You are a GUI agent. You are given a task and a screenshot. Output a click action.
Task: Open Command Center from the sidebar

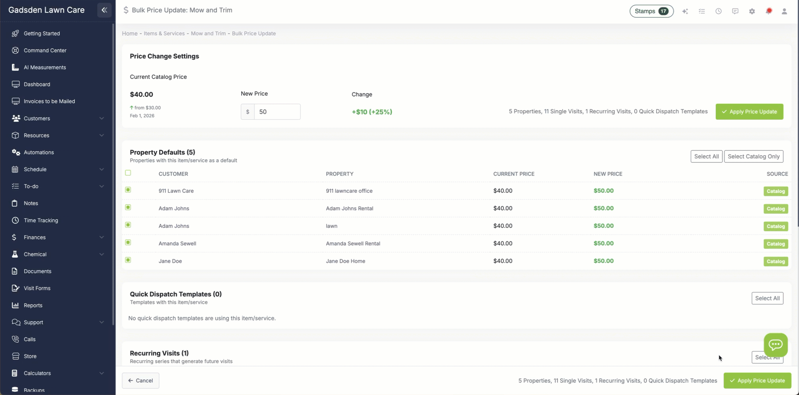45,50
